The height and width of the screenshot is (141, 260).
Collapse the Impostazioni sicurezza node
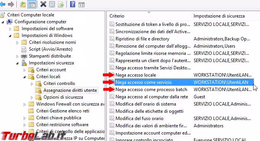(x=17, y=63)
